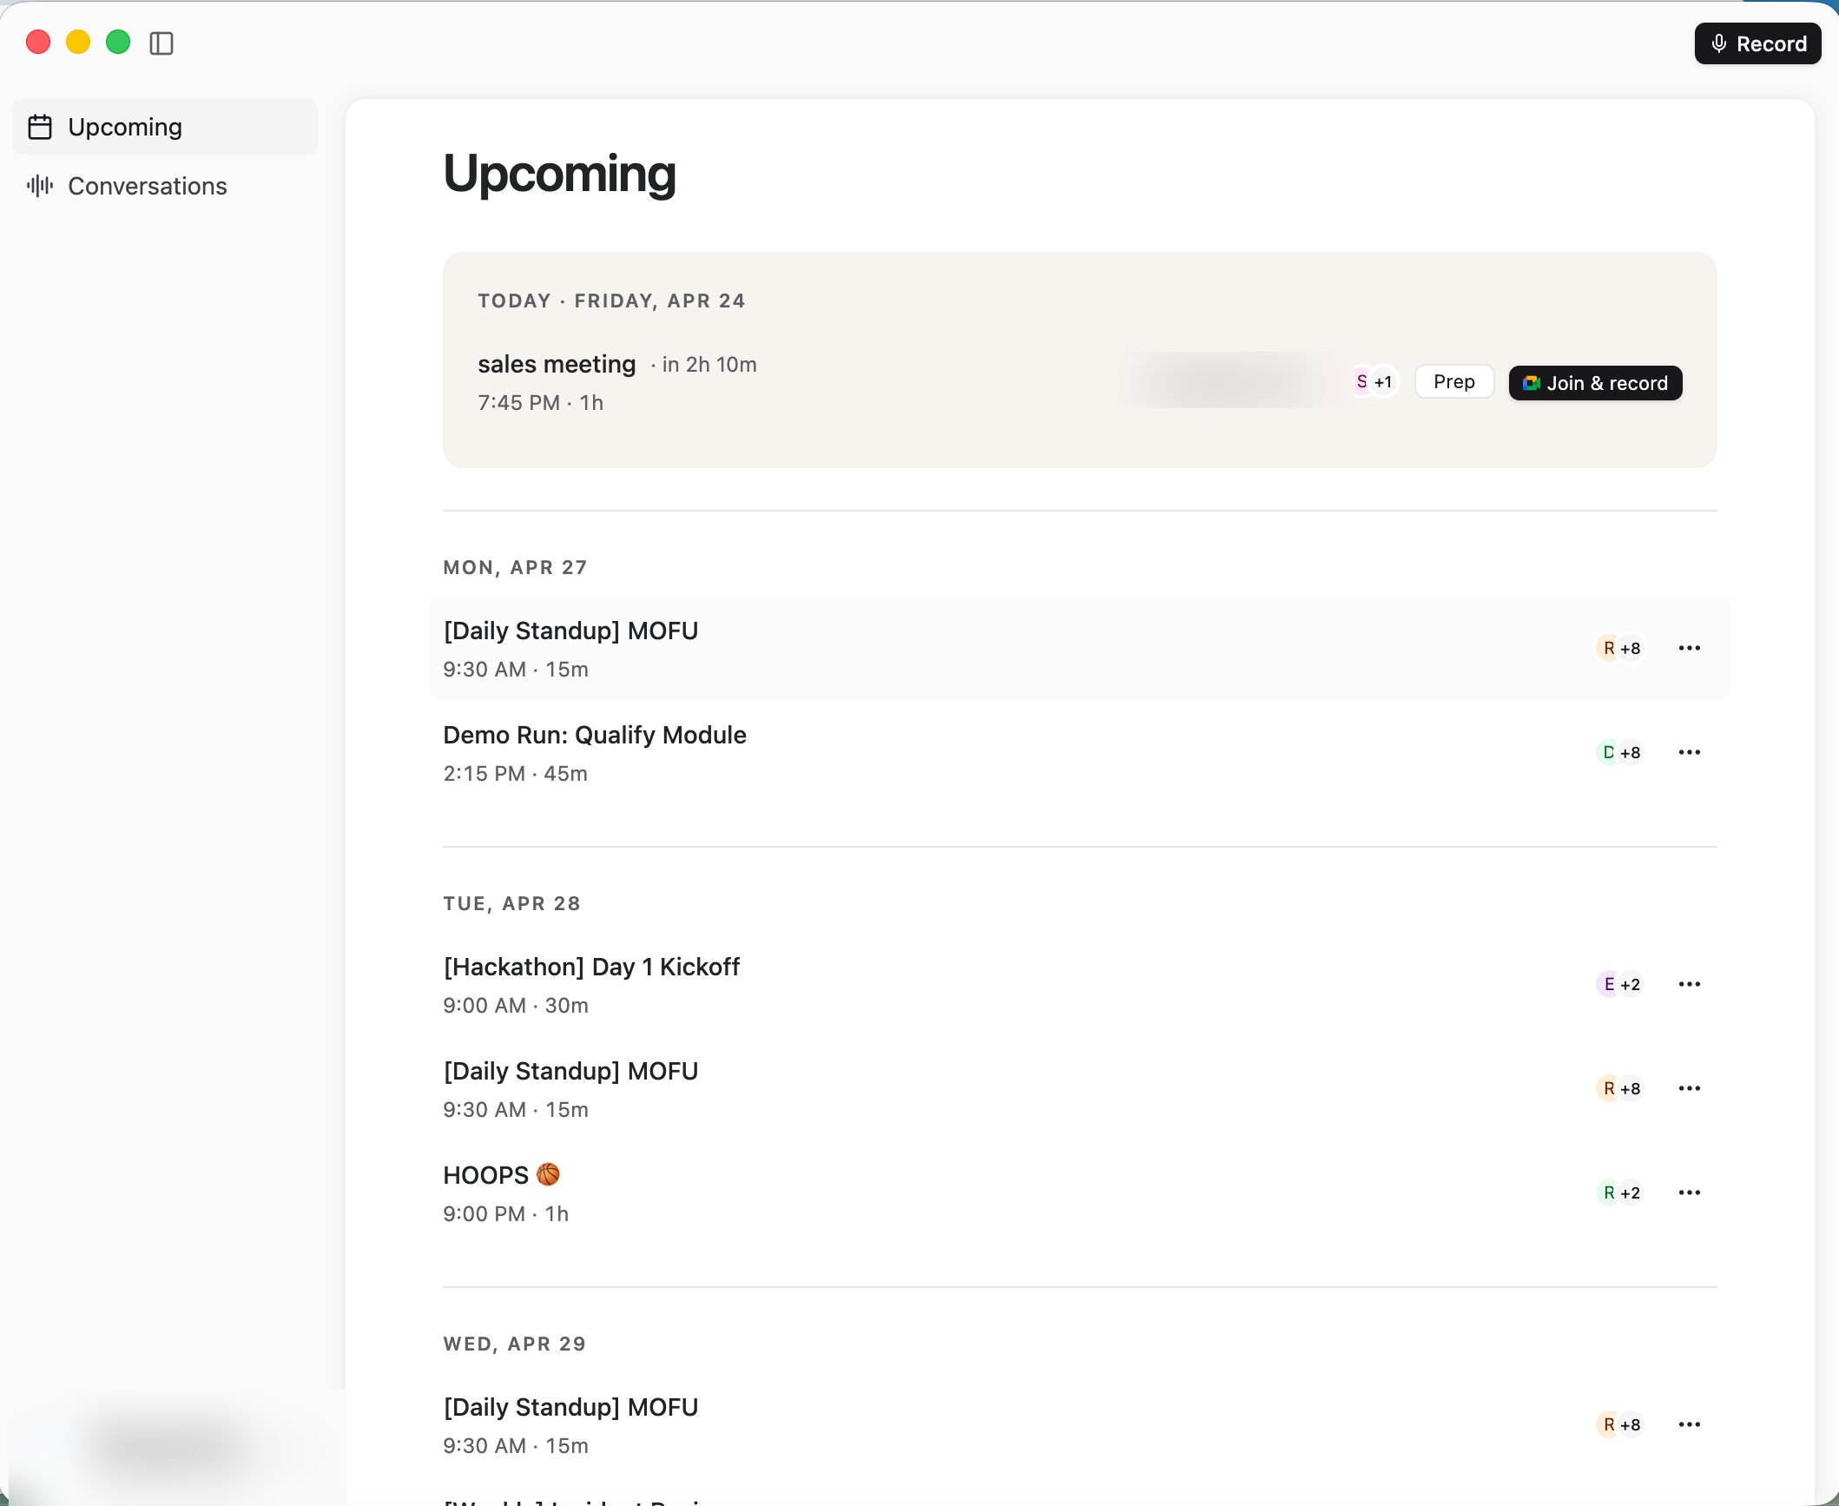Click the Record button

click(1757, 43)
